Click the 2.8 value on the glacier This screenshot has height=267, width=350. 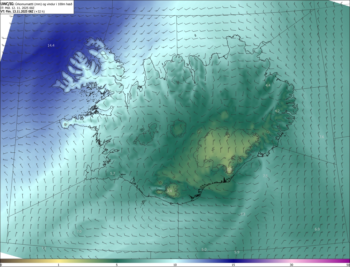(x=229, y=170)
